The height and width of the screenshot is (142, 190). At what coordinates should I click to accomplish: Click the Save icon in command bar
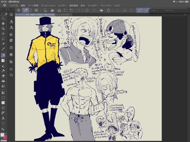coord(59,10)
